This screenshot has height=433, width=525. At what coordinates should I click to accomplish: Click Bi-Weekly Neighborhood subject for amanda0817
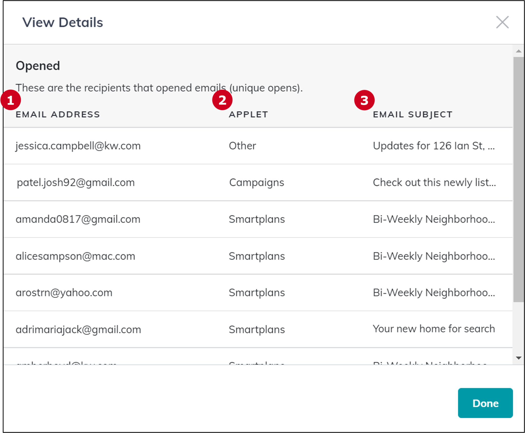434,219
